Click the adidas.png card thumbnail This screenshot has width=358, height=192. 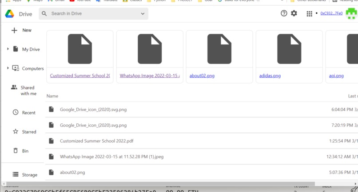[x=289, y=49]
